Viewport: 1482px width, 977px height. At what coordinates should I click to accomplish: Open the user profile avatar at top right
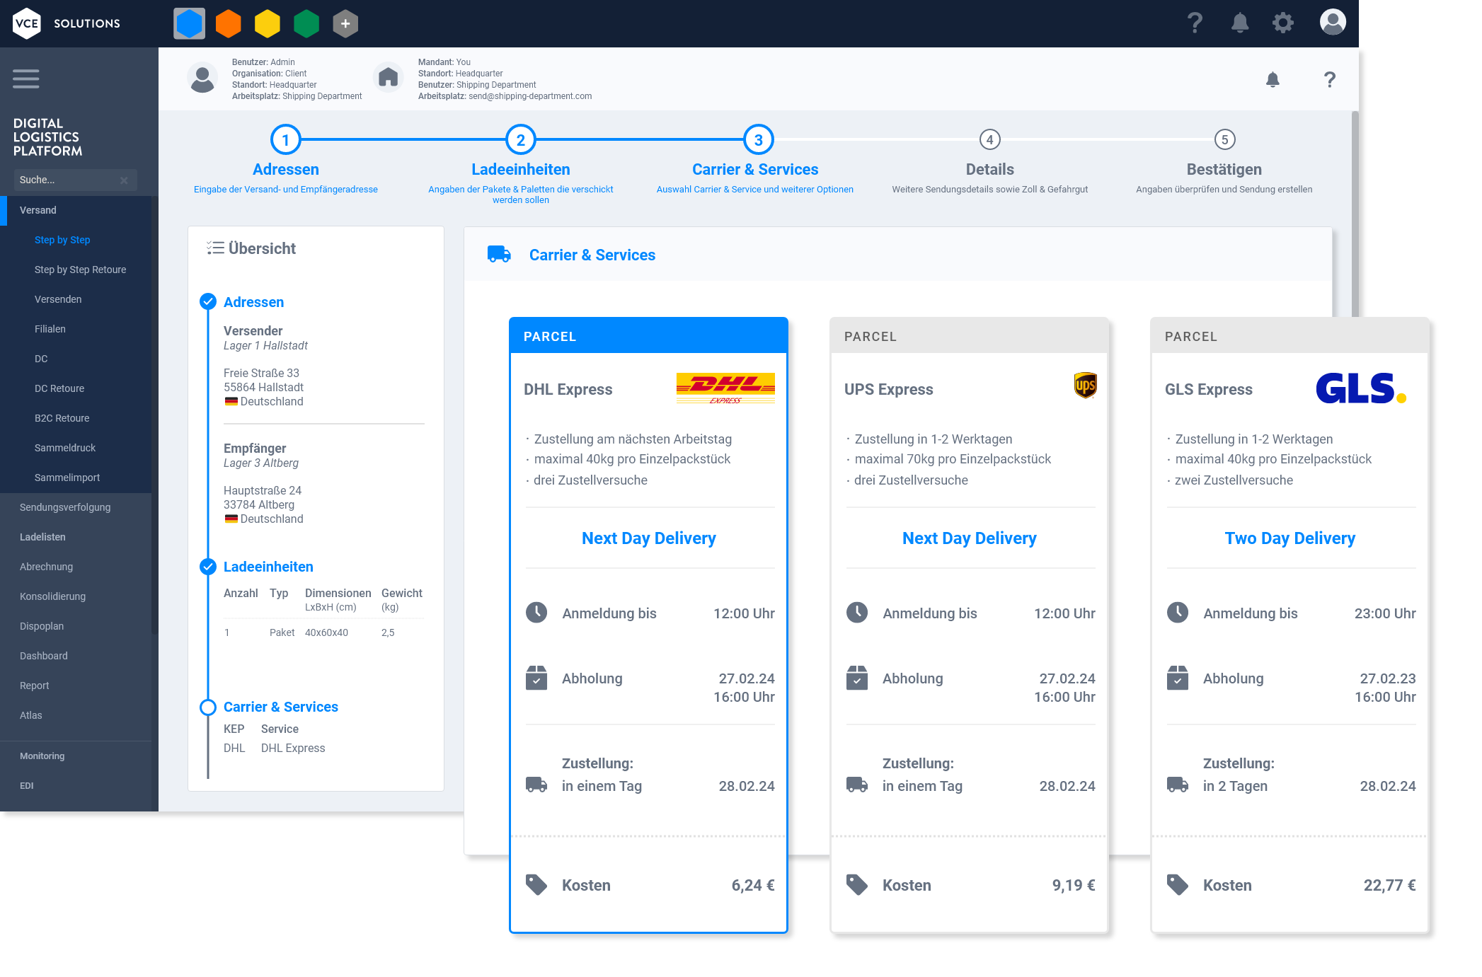tap(1333, 22)
